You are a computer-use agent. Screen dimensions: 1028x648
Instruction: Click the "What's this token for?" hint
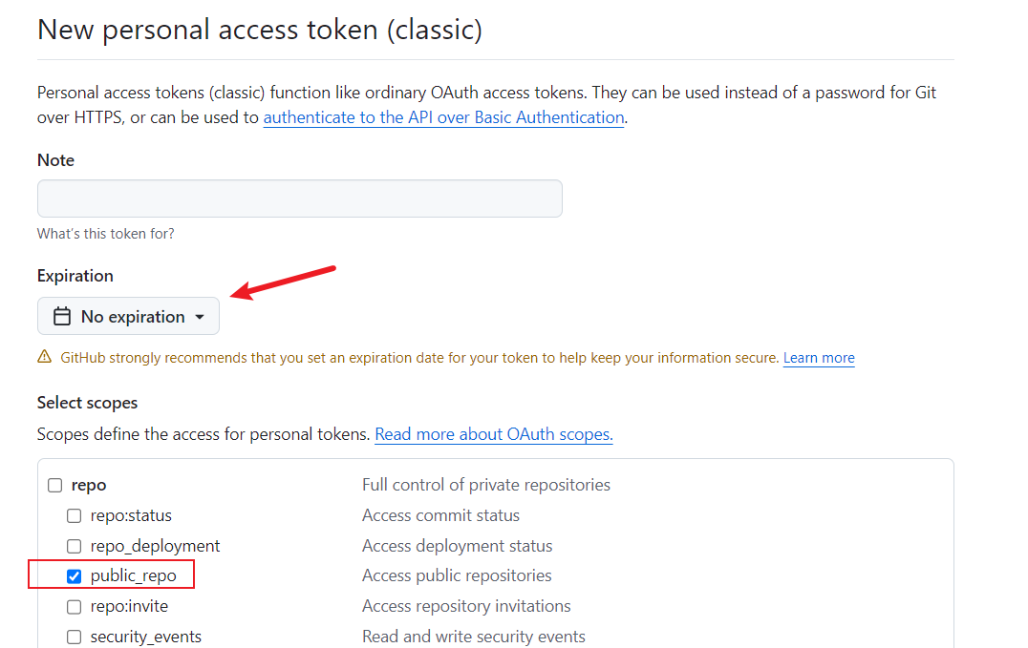tap(105, 234)
